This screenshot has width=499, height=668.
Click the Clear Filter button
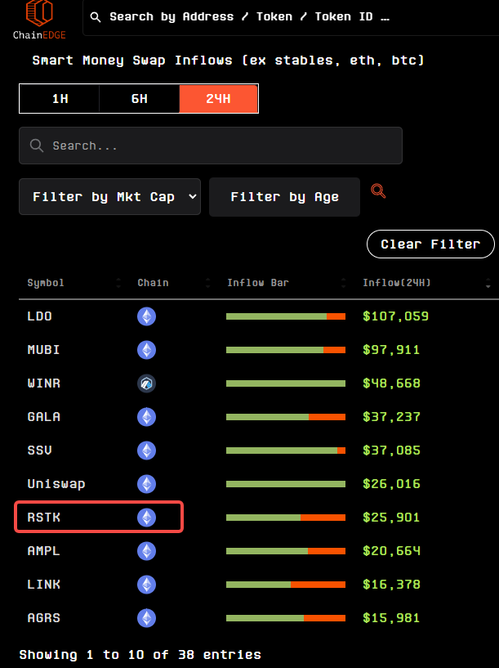click(x=430, y=244)
